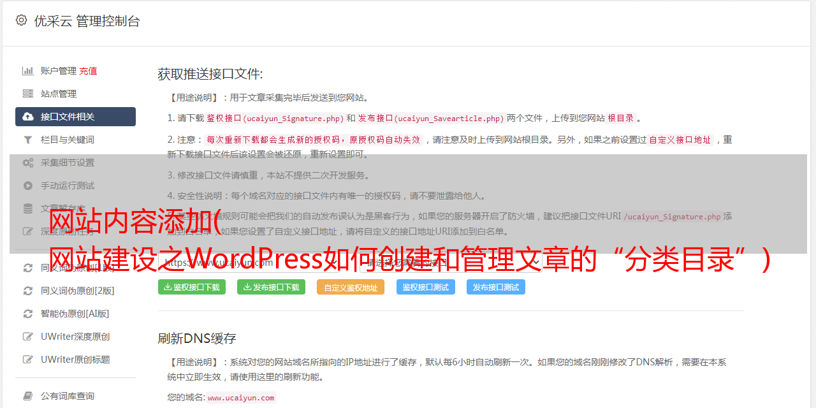Open 手动运行测试 via its play icon
This screenshot has width=816, height=408.
[28, 186]
